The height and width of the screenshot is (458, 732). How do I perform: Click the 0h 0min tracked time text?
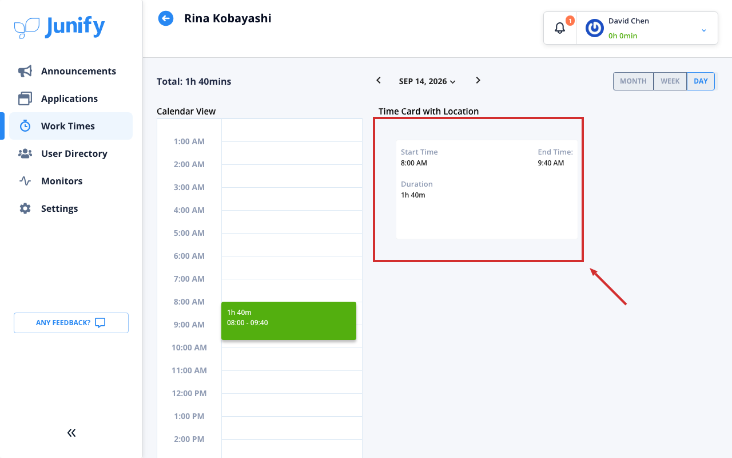(x=623, y=35)
